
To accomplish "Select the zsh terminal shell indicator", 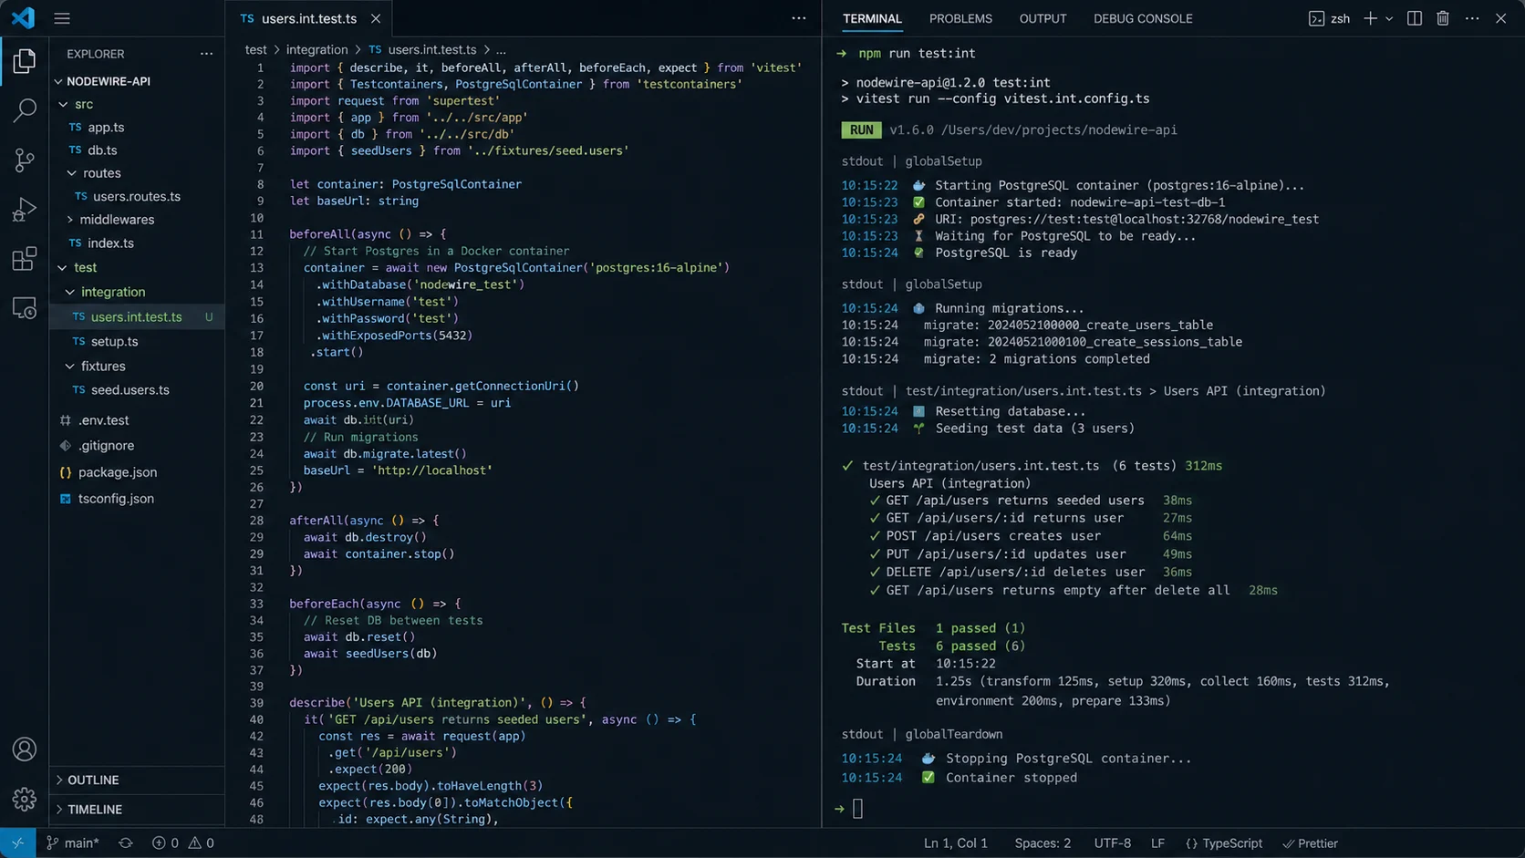I will point(1330,18).
